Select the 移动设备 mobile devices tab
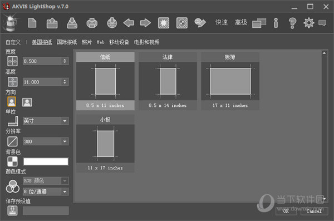Screen dimensions: 334x221 (119, 42)
